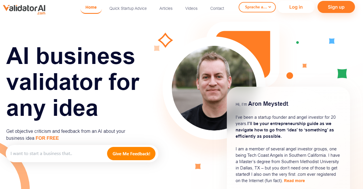Click the Log in button
This screenshot has height=189, width=363.
[296, 7]
